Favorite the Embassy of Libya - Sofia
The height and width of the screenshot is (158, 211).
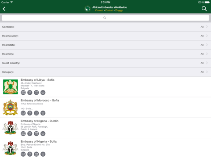click(43, 93)
